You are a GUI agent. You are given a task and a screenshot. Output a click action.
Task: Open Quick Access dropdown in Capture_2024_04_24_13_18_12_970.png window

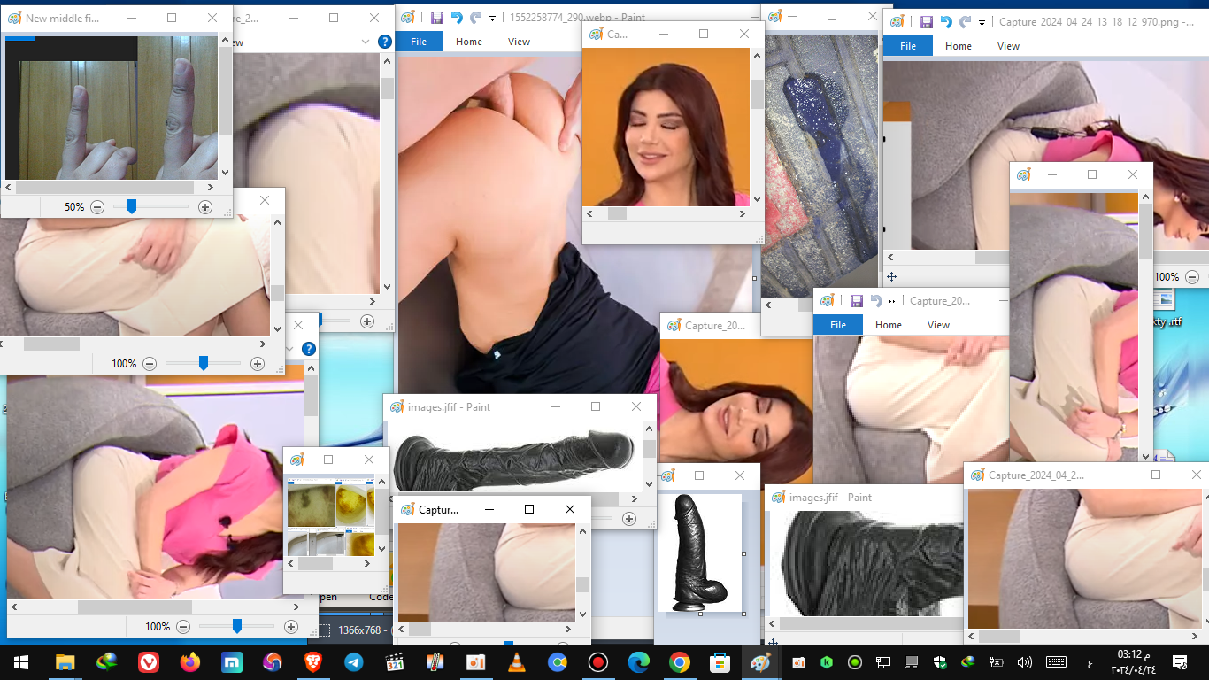(982, 23)
